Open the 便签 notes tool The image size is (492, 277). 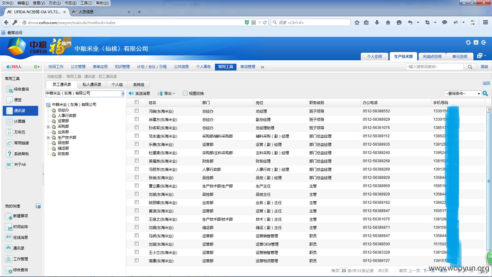(14, 100)
